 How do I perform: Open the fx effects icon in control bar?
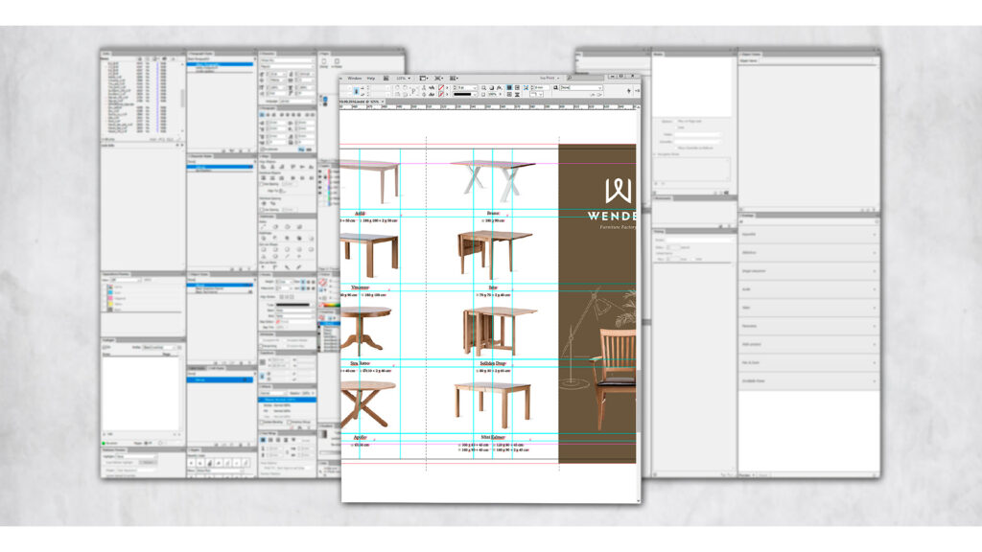point(499,87)
